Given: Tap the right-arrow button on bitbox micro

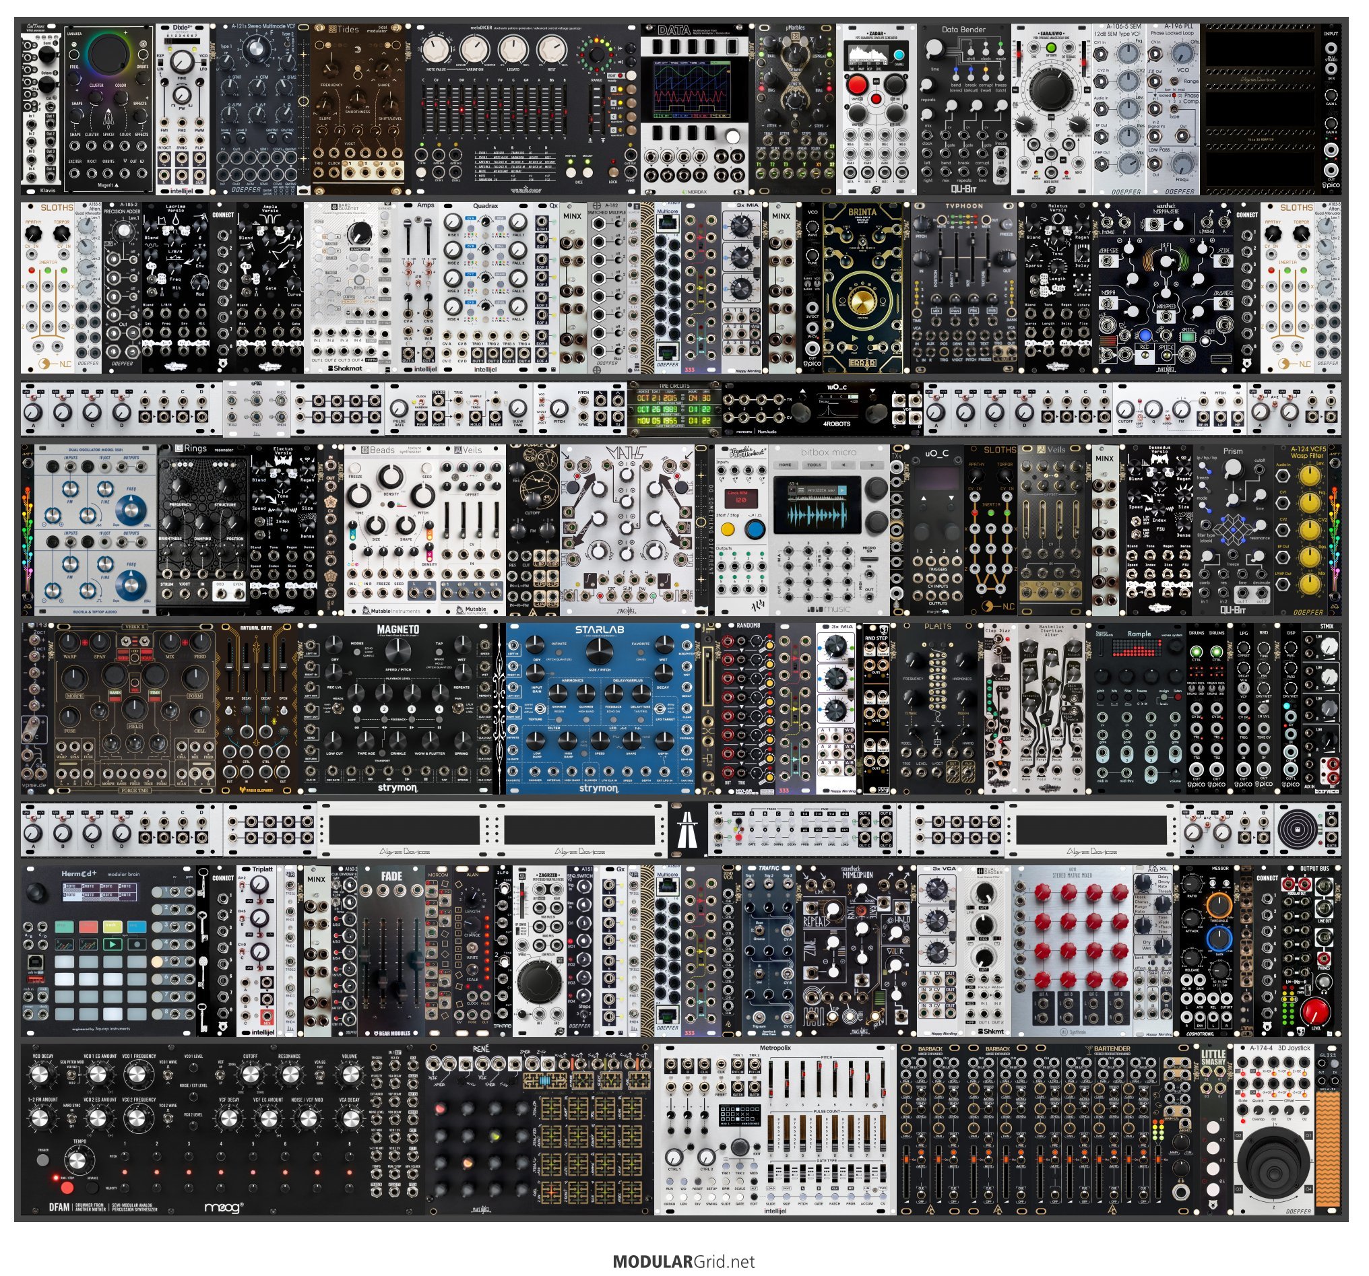Looking at the screenshot, I should [871, 465].
